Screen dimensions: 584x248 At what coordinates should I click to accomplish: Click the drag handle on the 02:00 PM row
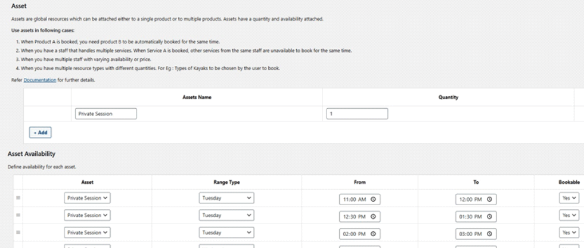(18, 232)
